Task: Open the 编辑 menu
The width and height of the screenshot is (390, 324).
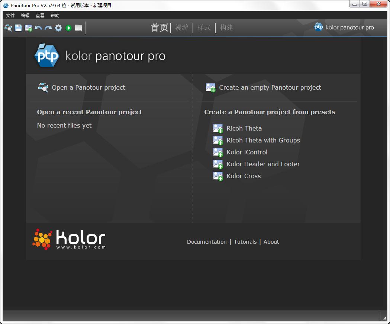Action: click(25, 16)
